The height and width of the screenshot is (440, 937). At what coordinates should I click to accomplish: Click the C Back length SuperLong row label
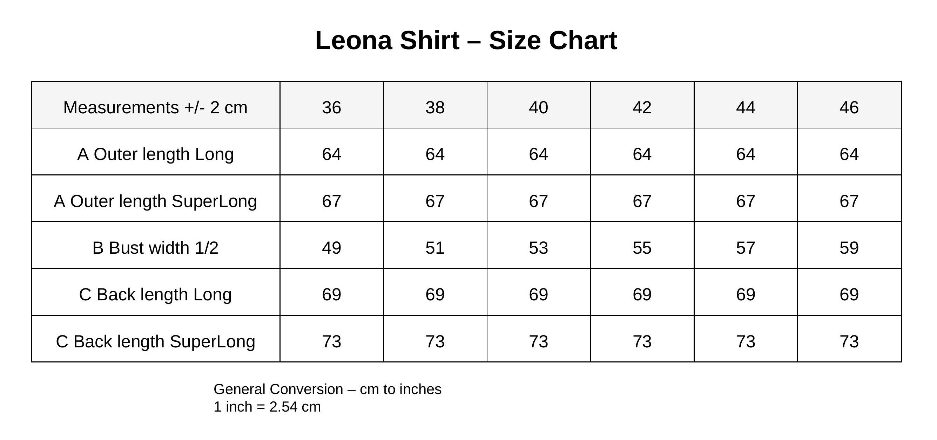coord(155,341)
